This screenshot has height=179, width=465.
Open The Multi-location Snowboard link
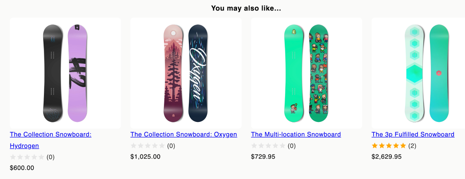[x=296, y=134]
